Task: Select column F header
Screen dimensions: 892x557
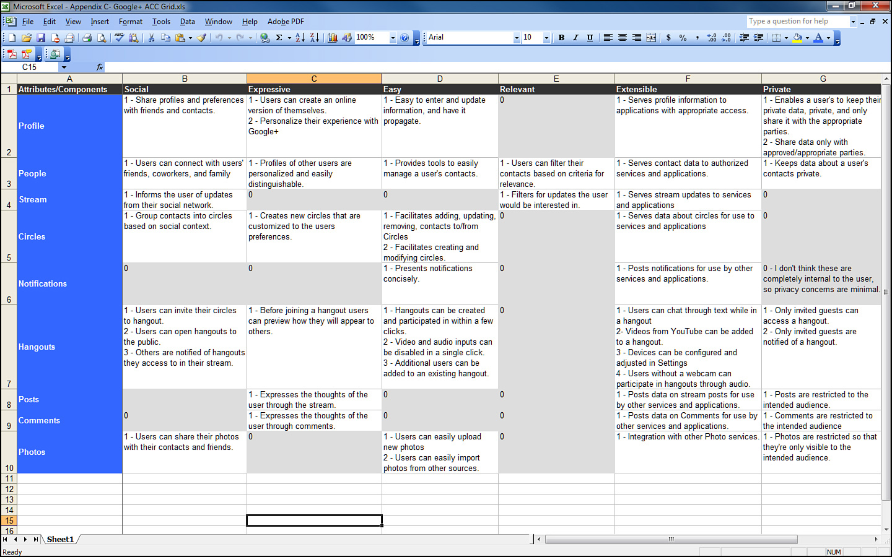Action: click(688, 79)
